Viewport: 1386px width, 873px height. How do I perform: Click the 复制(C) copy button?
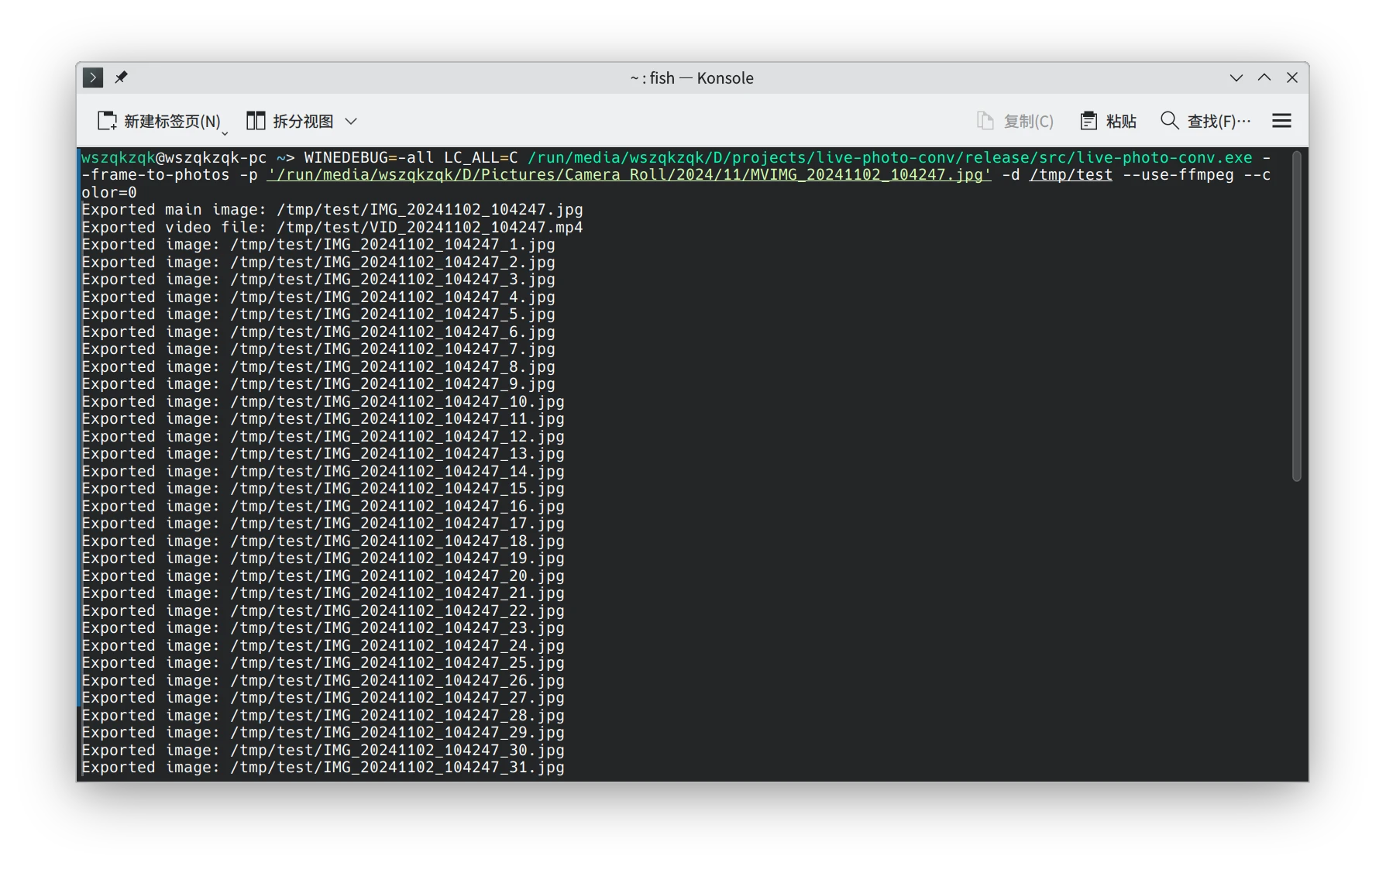tap(1015, 121)
